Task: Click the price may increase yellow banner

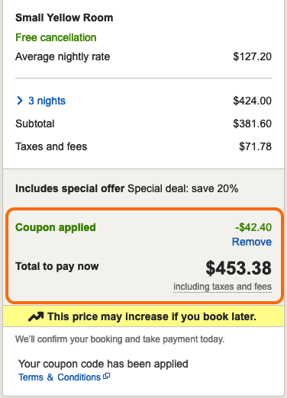Action: pos(143,316)
